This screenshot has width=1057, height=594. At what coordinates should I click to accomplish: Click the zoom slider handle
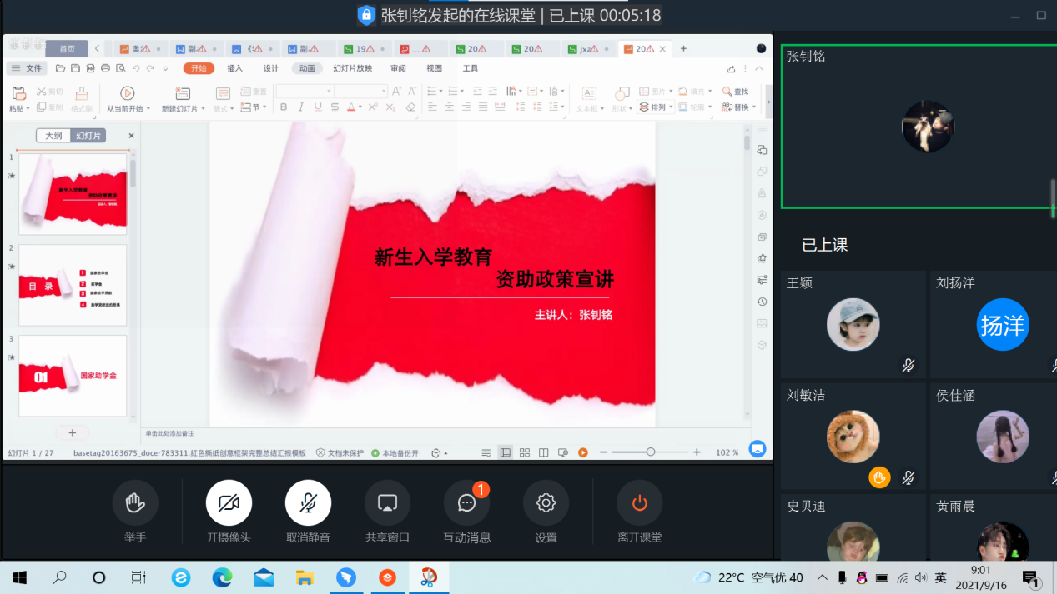pos(651,452)
